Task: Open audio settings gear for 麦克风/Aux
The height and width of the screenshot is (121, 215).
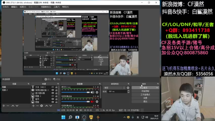Action: (x=97, y=92)
